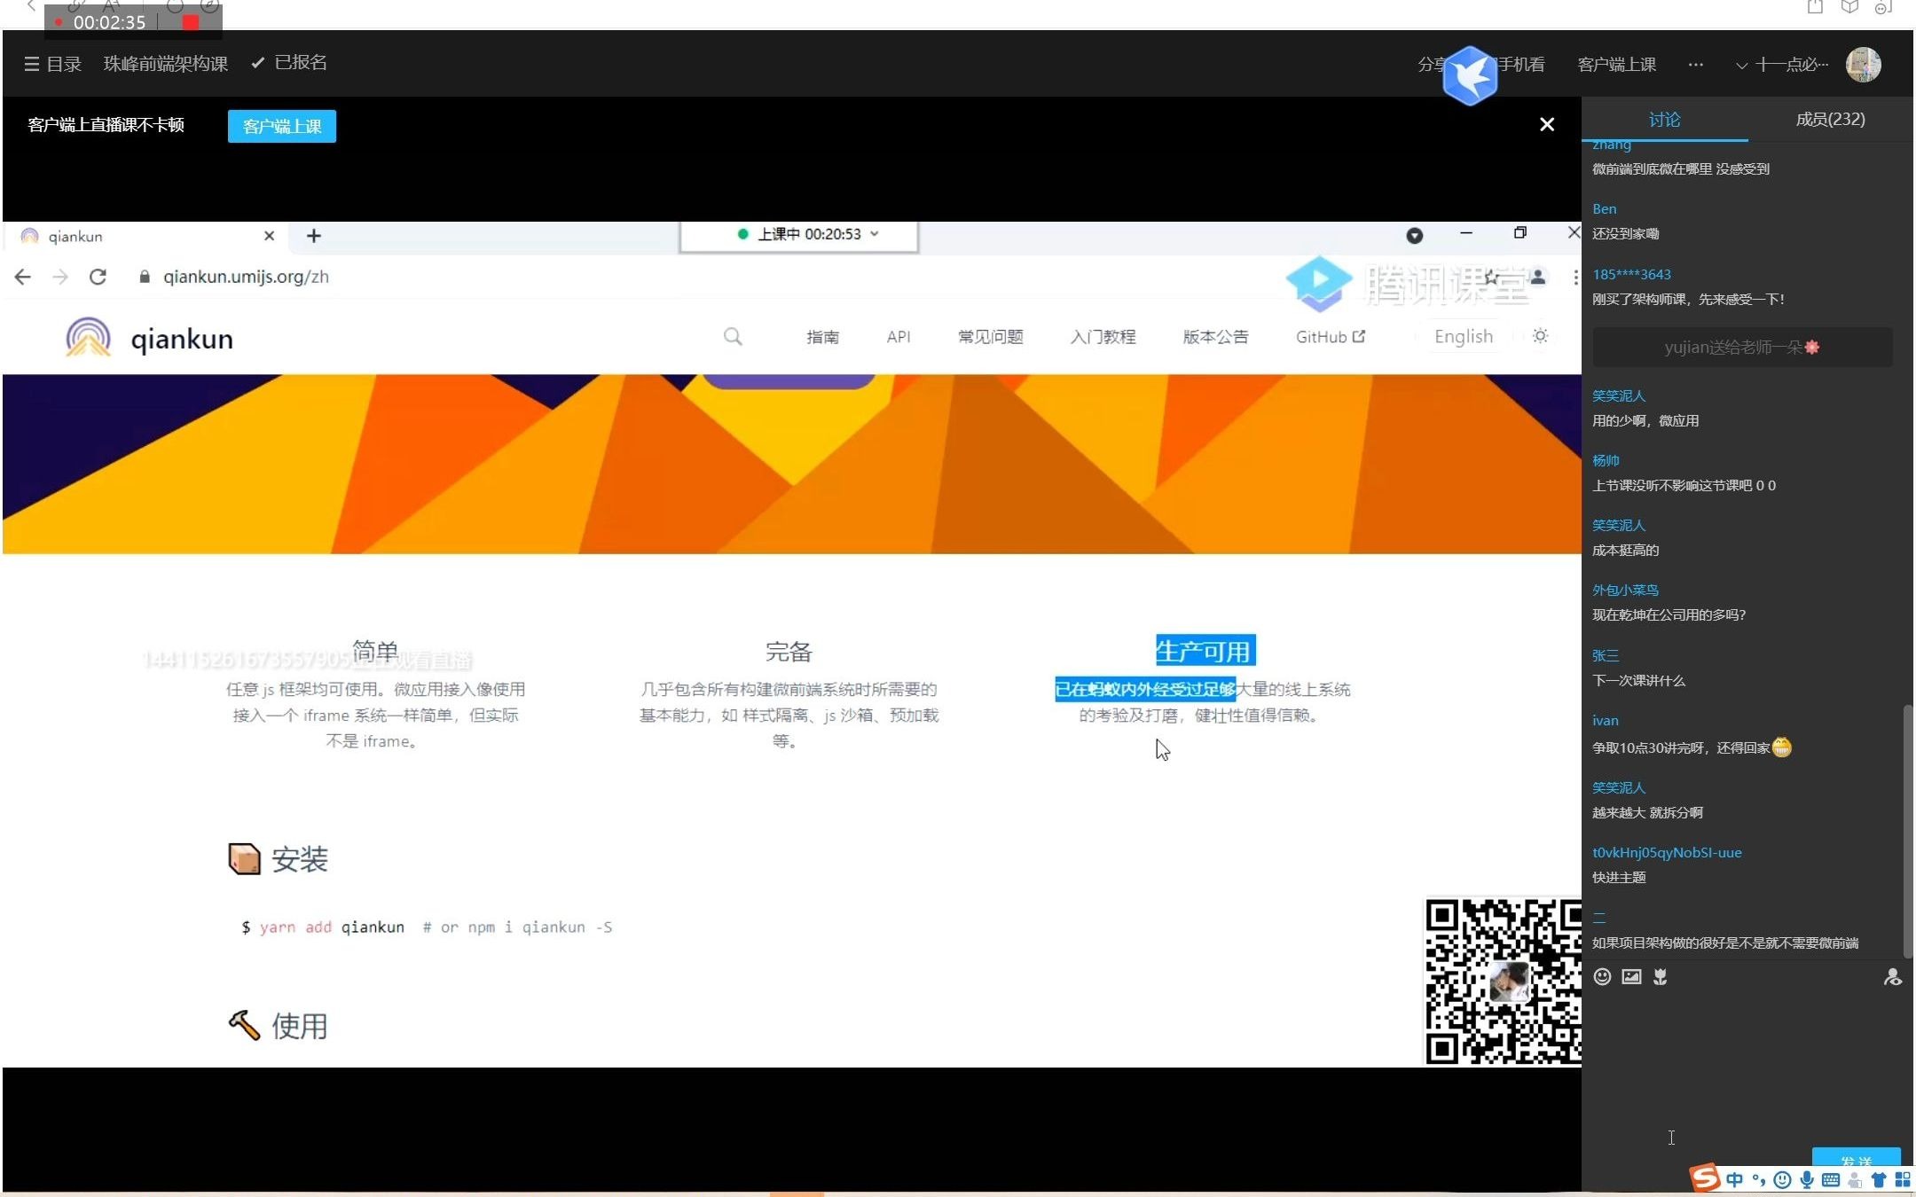Click the padlock site info icon
Viewport: 1916px width, 1197px height.
[145, 277]
